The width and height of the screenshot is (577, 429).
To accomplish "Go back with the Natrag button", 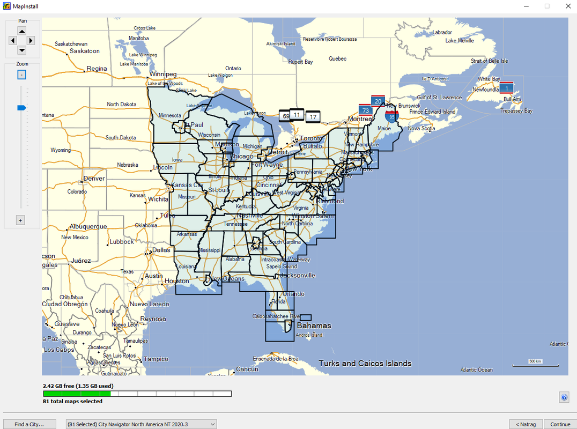I will coord(526,424).
